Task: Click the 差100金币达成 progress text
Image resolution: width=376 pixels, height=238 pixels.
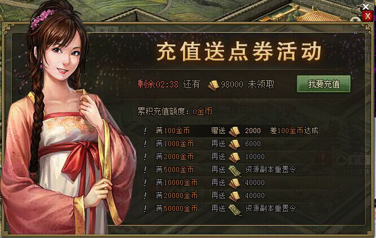Action: pyautogui.click(x=294, y=131)
